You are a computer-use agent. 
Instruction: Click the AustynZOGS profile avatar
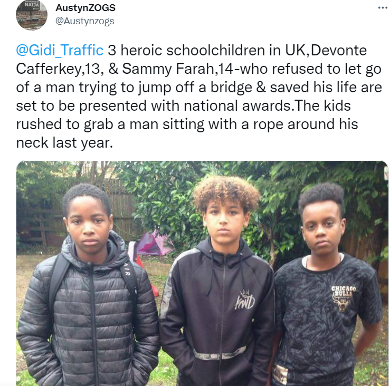(32, 15)
